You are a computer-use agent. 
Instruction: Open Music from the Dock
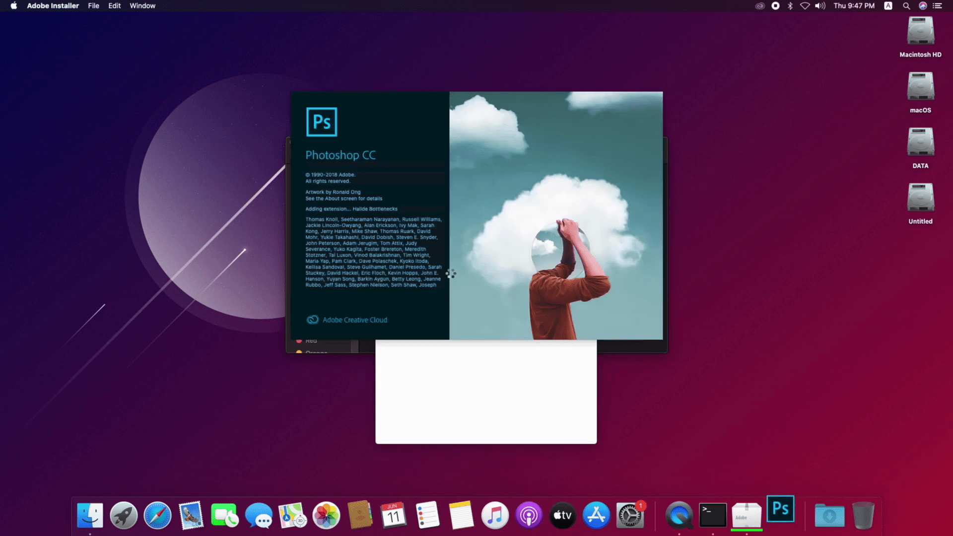tap(495, 515)
